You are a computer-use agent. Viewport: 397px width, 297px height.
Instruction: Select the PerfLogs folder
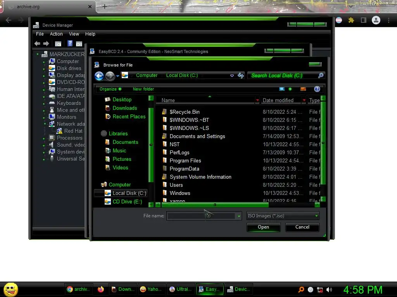(180, 152)
